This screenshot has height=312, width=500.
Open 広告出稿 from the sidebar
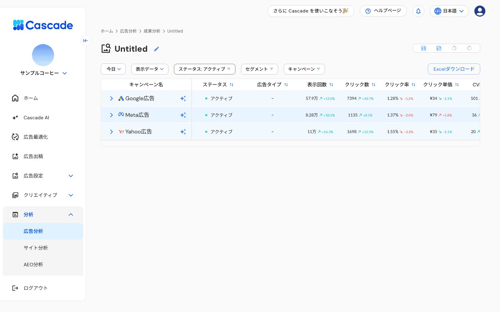coord(43,156)
